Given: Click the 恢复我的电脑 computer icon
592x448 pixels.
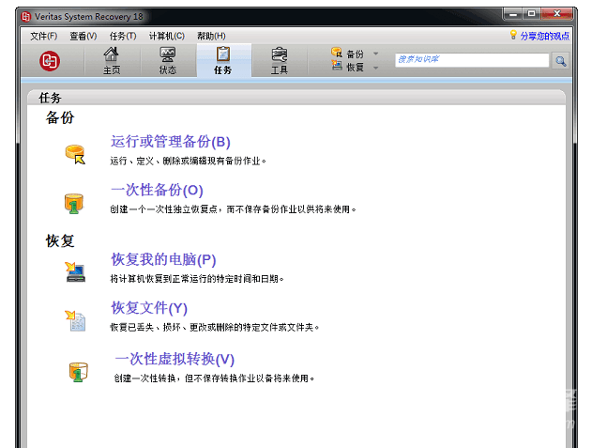Looking at the screenshot, I should [x=75, y=271].
